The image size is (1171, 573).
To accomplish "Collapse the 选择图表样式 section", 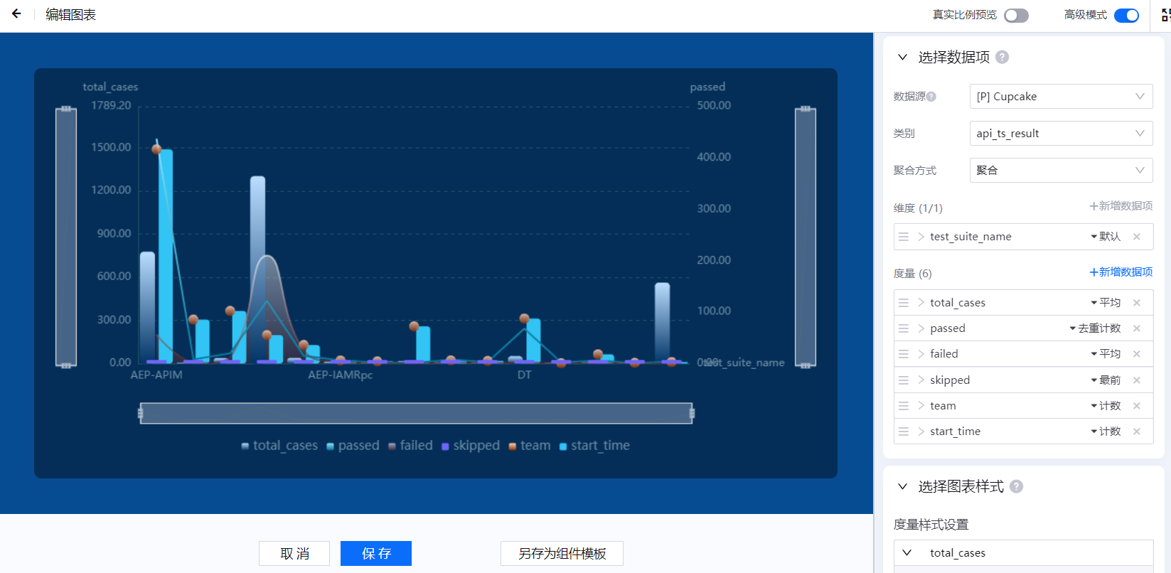I will (902, 486).
